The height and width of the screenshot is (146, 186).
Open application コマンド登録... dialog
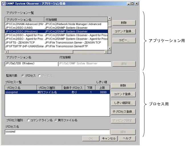pyautogui.click(x=124, y=31)
